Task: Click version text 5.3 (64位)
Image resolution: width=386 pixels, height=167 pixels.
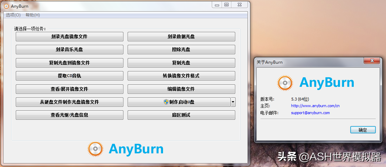Action: 300,99
